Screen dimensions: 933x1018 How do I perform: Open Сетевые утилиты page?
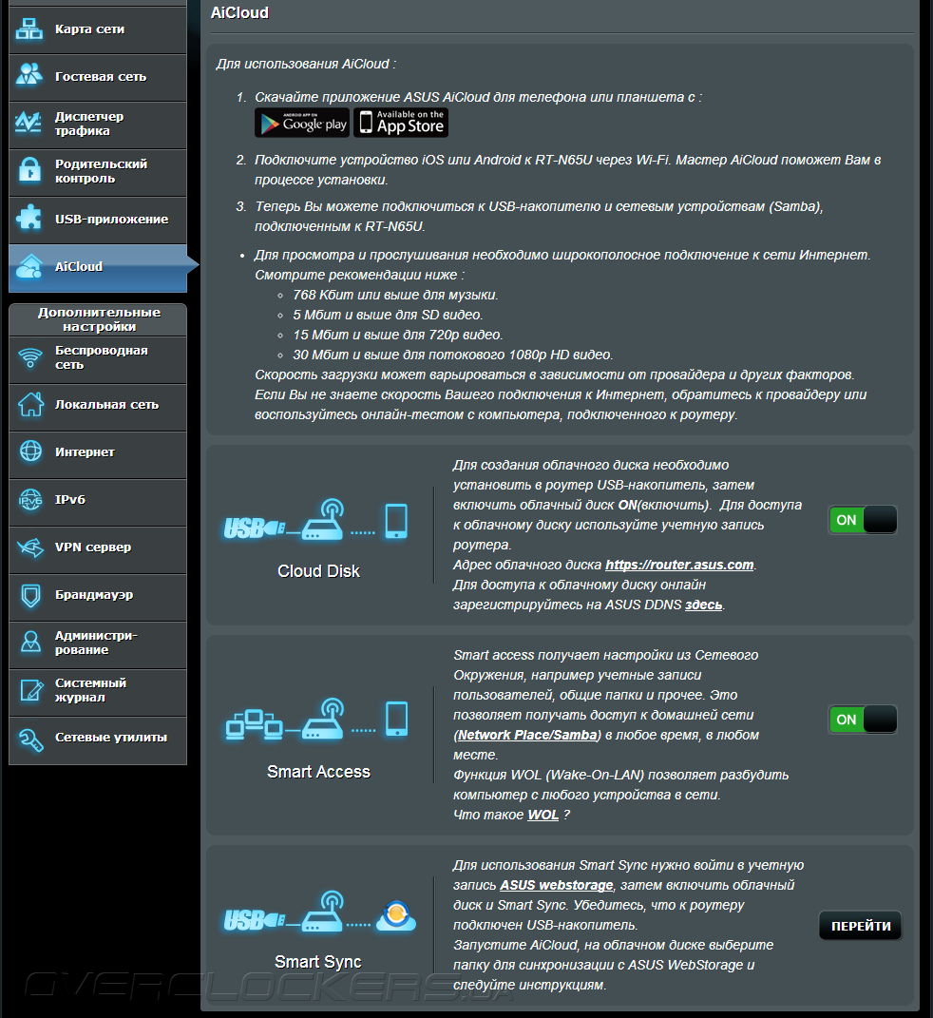click(x=98, y=739)
